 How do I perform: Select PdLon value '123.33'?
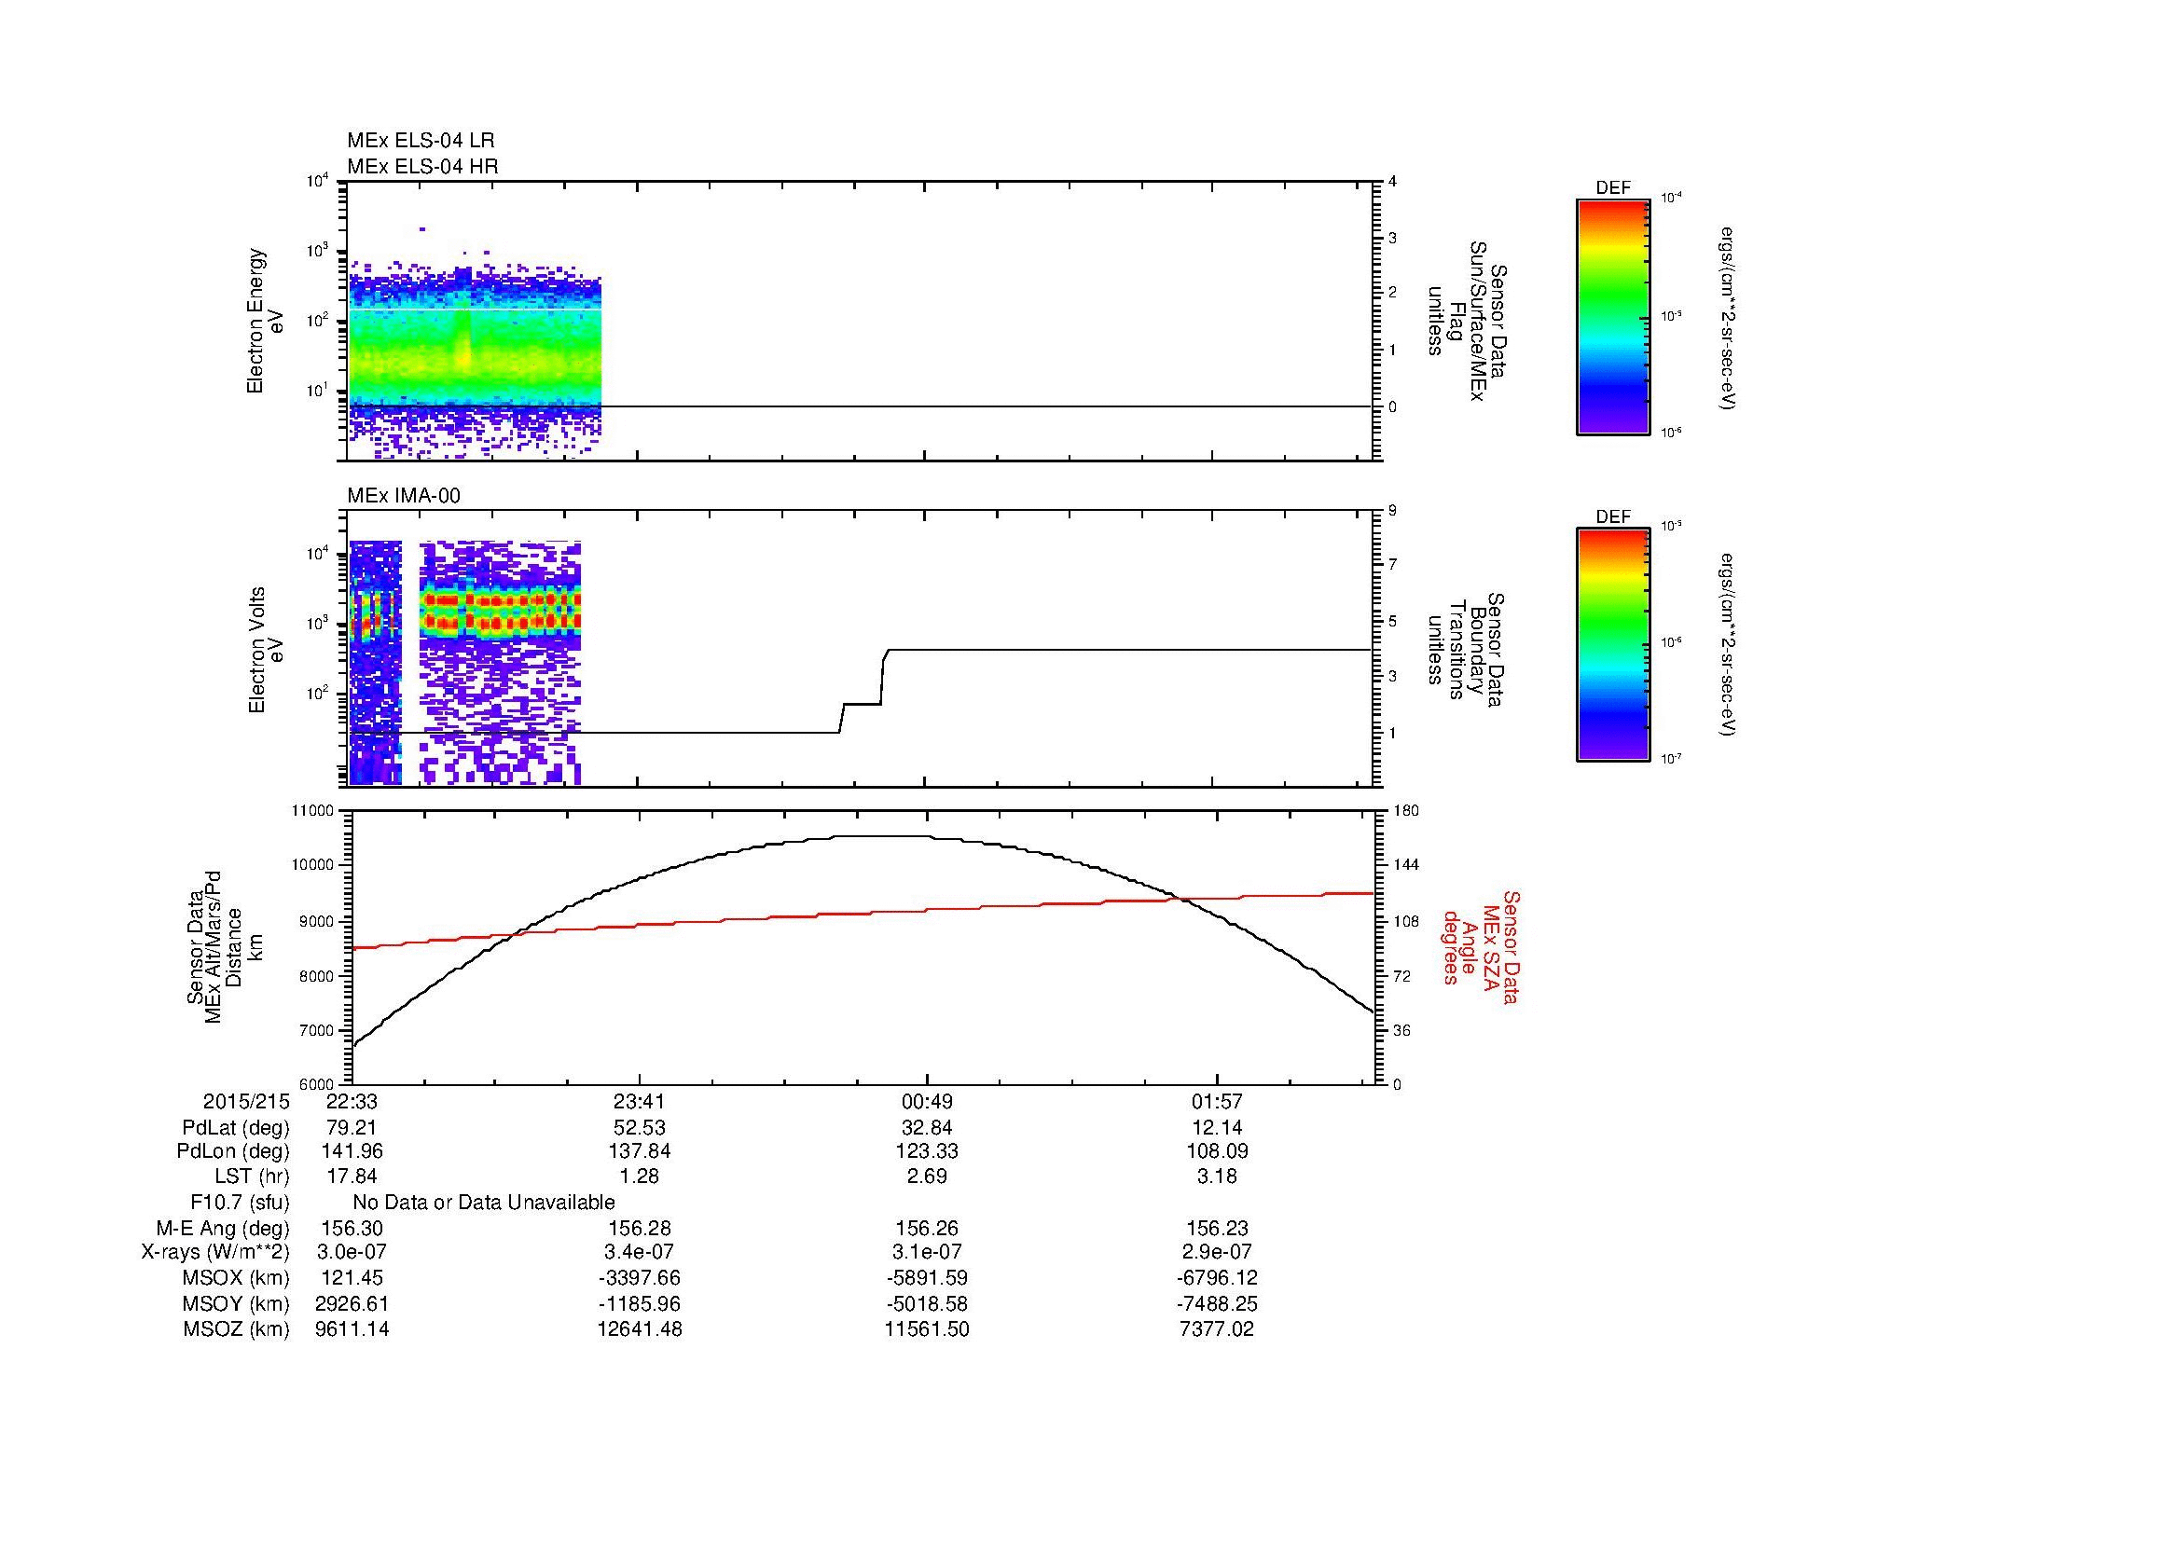(x=927, y=1151)
